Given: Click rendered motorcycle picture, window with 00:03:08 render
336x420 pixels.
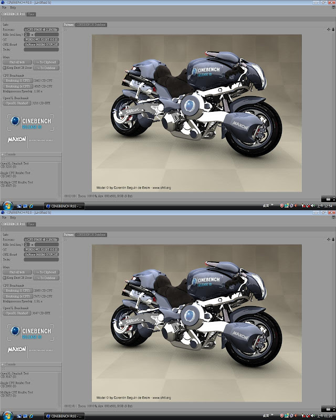Looking at the screenshot, I should point(197,113).
